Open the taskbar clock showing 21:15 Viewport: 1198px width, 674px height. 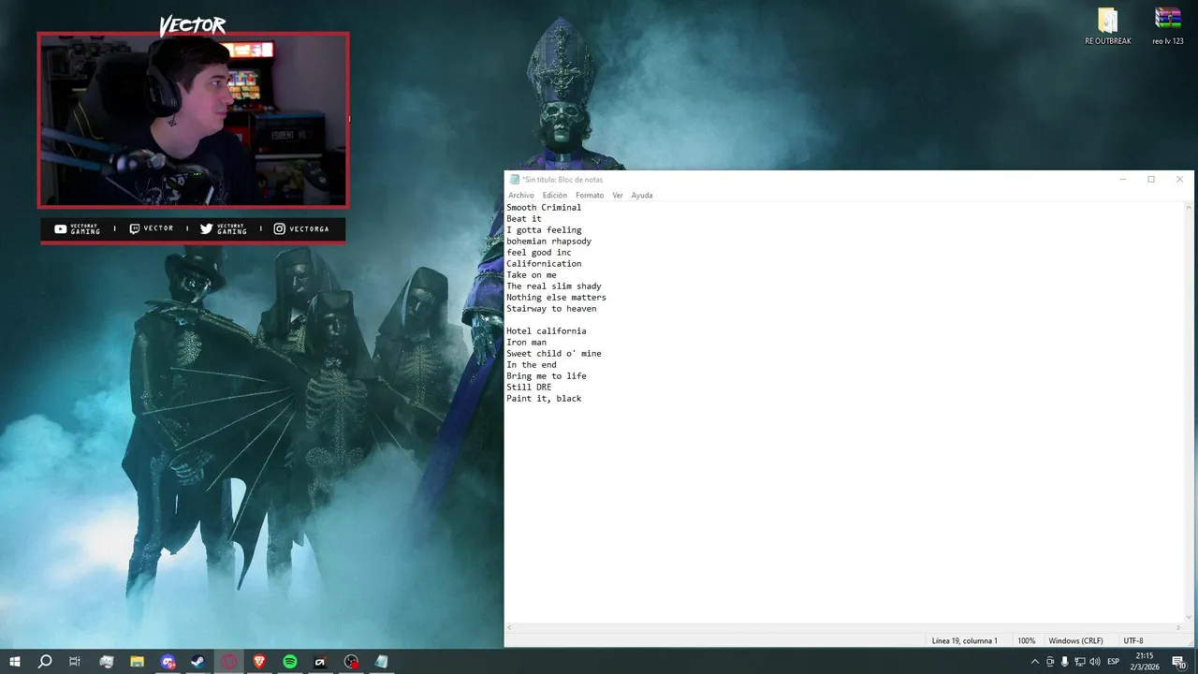click(x=1144, y=662)
